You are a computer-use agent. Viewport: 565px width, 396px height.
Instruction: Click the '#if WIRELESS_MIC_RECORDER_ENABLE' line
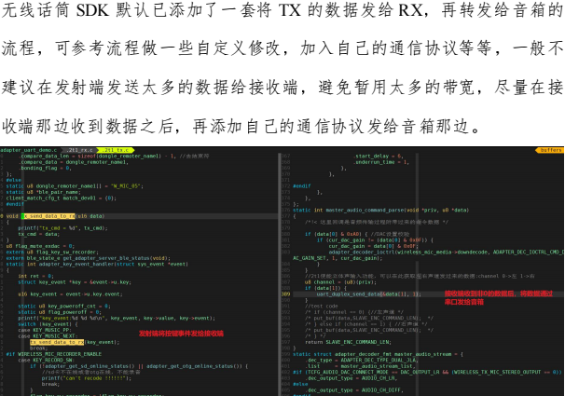click(54, 354)
